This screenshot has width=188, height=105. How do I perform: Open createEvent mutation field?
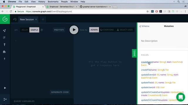pyautogui.click(x=147, y=62)
